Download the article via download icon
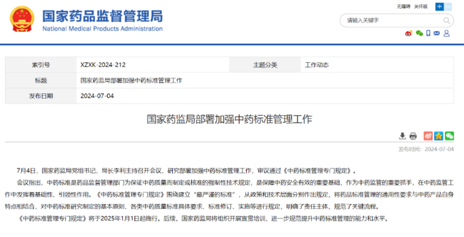 click(x=402, y=136)
